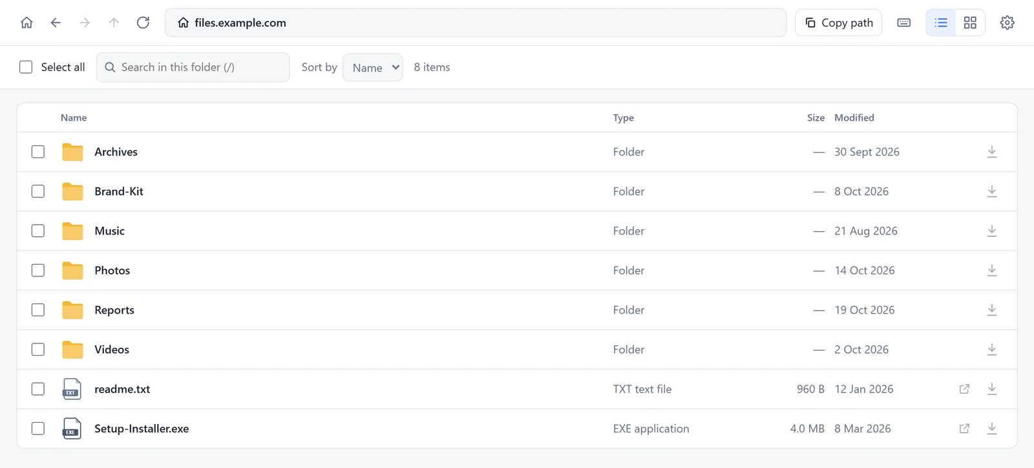Check the Setup-Installer.exe row checkbox
1034x468 pixels.
tap(38, 429)
